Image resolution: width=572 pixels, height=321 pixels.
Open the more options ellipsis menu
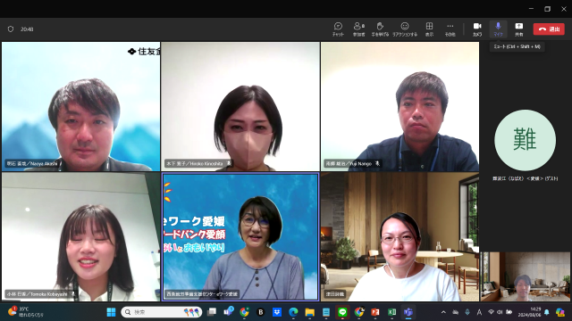[x=450, y=29]
